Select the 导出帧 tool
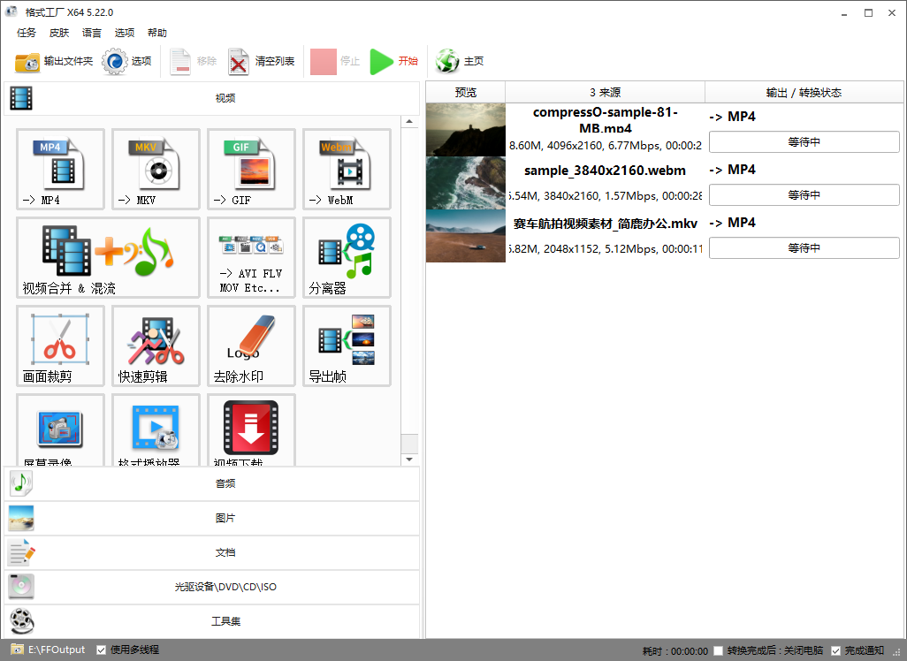This screenshot has height=661, width=907. [347, 346]
